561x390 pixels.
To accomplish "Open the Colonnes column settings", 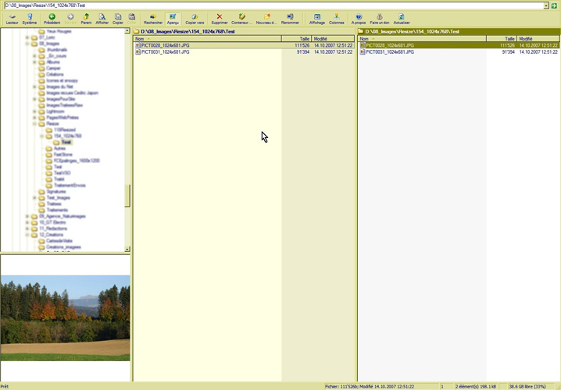I will (337, 18).
